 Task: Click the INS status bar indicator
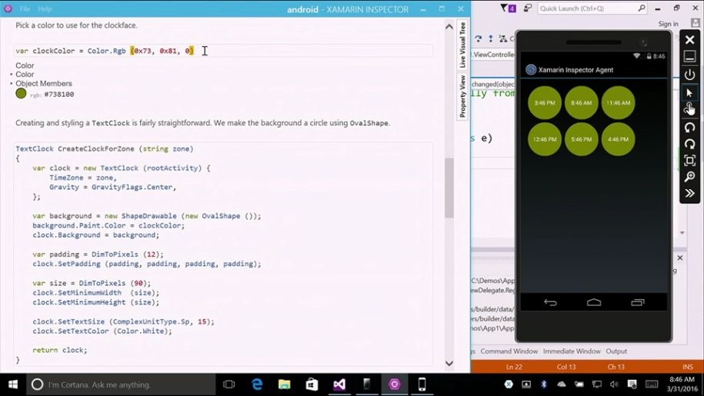688,367
